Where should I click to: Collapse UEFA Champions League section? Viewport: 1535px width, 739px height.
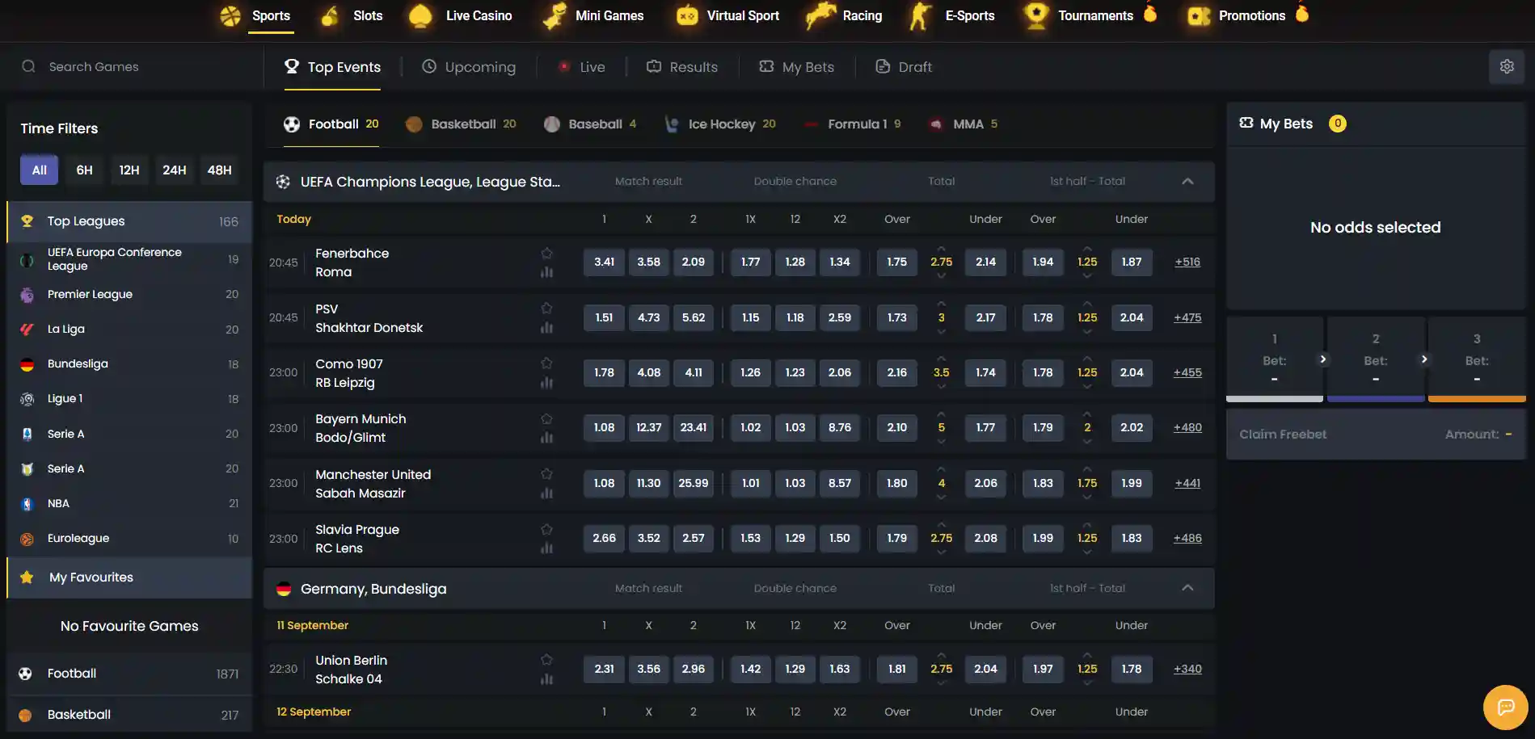coord(1187,182)
